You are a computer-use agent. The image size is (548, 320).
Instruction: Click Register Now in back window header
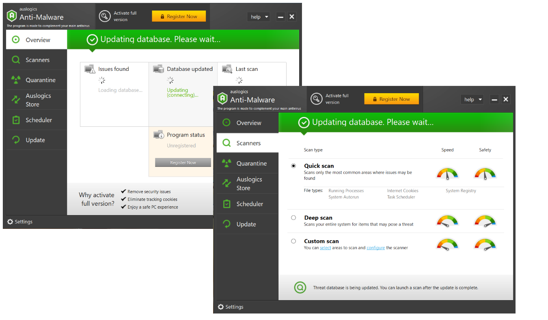[x=179, y=16]
